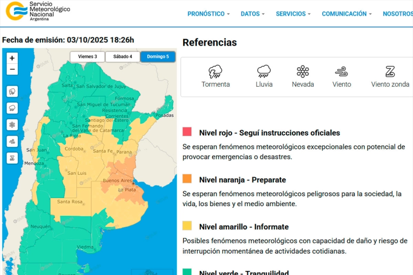Select the Viernes 3 forecast day
The height and width of the screenshot is (275, 413).
point(87,57)
